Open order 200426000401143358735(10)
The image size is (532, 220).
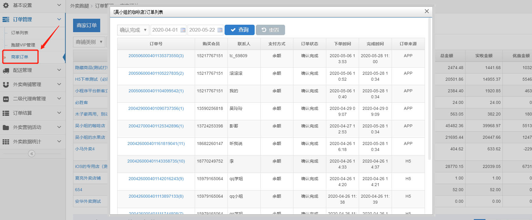click(x=156, y=161)
